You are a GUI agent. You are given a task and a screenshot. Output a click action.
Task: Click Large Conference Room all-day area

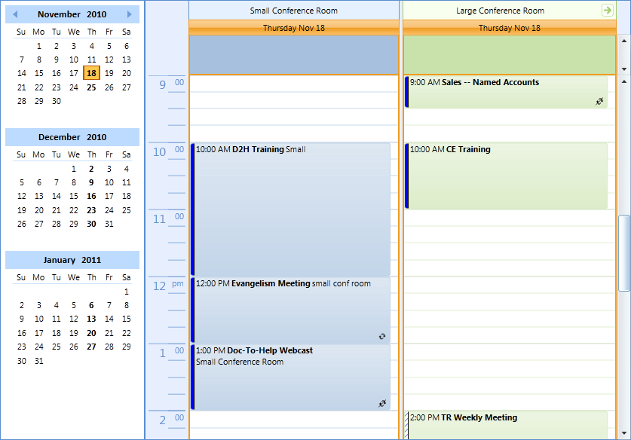coord(510,55)
